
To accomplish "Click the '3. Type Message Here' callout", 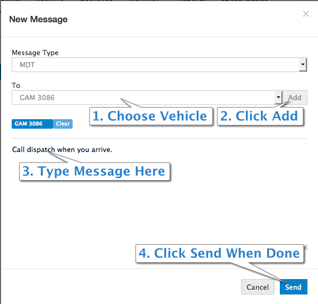I will 94,172.
